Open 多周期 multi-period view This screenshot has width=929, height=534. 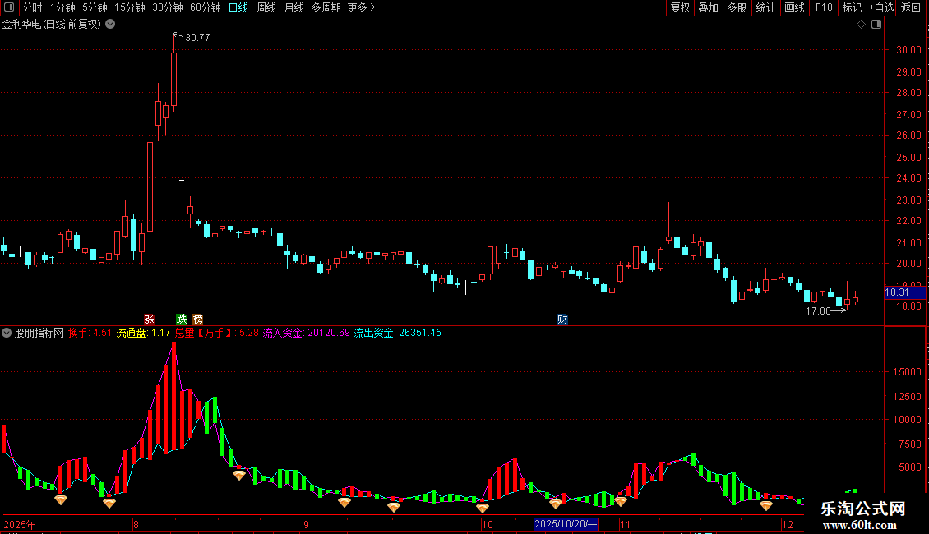[x=326, y=7]
